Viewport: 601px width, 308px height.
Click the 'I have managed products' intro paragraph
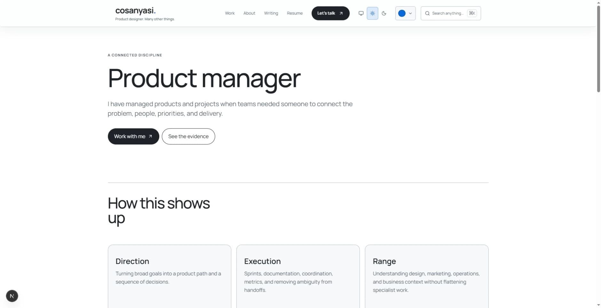230,109
